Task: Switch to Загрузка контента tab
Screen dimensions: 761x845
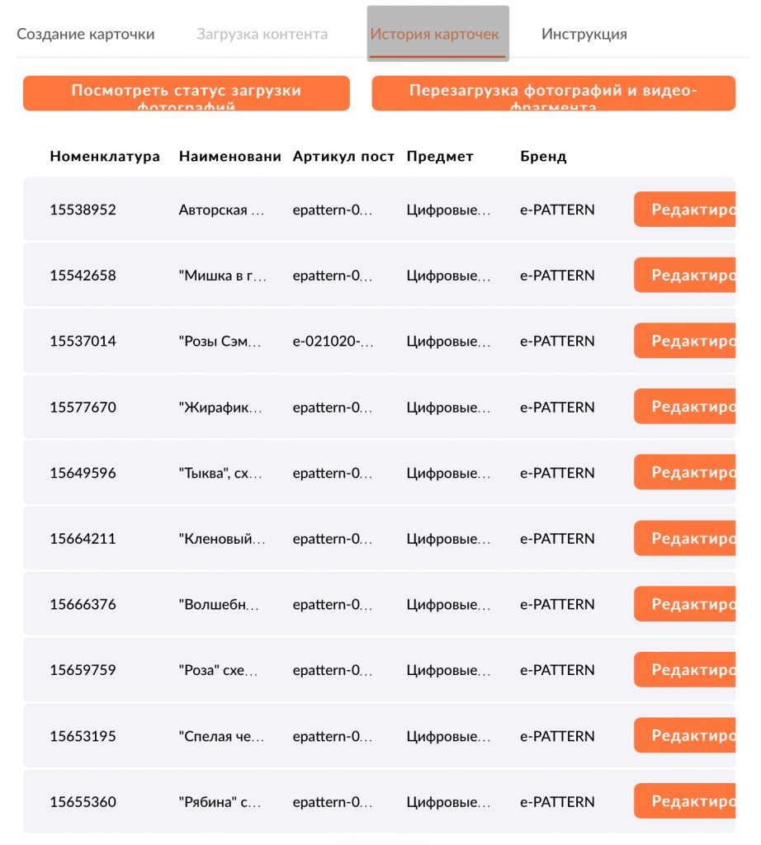Action: [x=262, y=34]
